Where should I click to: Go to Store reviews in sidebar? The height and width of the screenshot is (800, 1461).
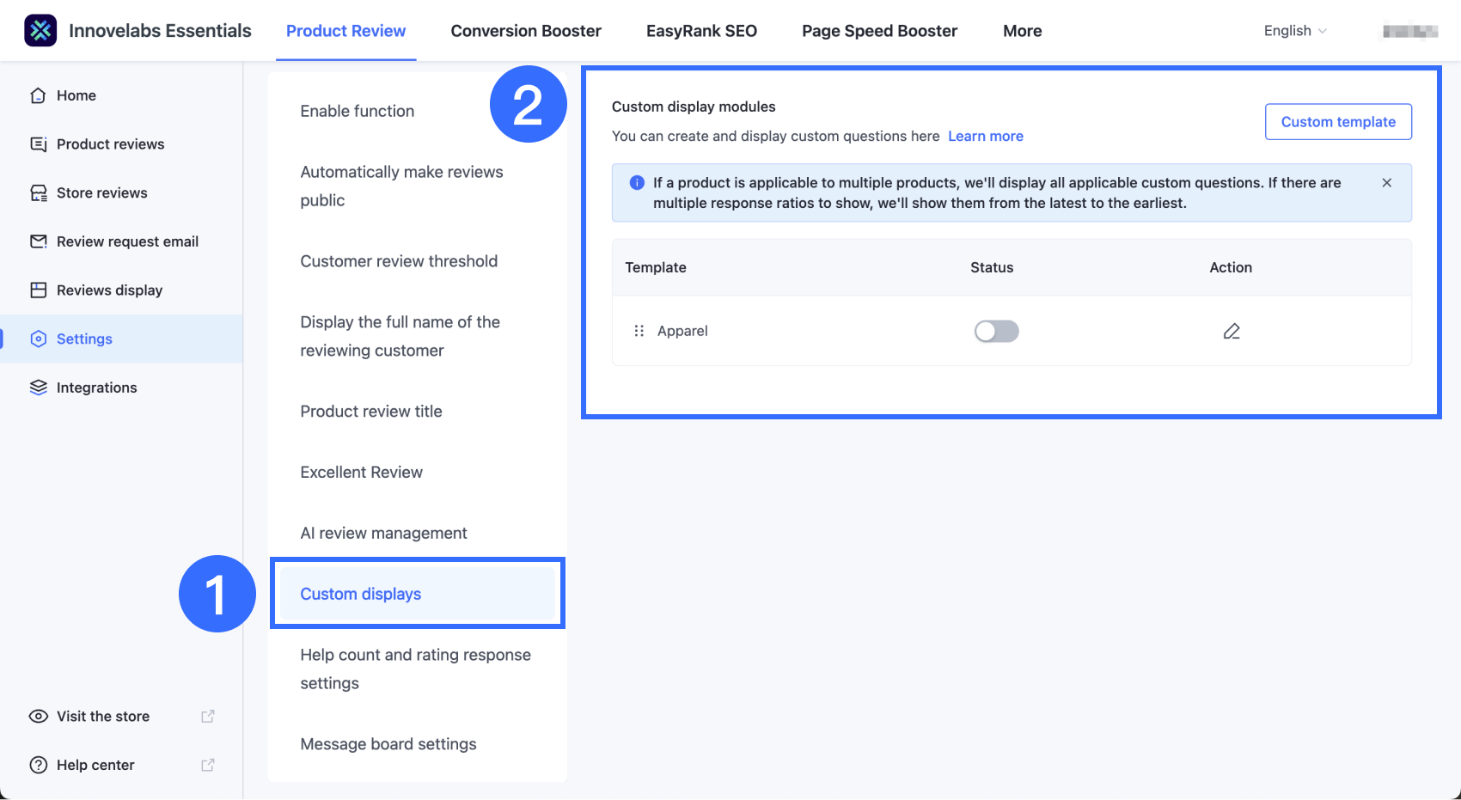101,193
